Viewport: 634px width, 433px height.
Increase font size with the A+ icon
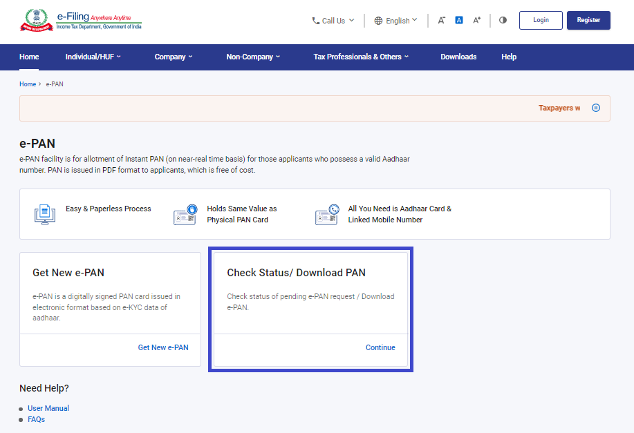pos(477,21)
